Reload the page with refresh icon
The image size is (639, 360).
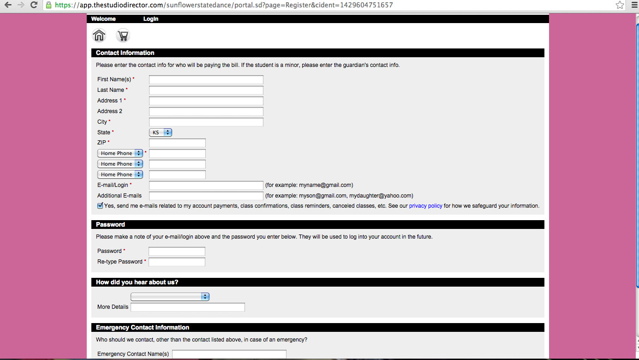click(34, 5)
